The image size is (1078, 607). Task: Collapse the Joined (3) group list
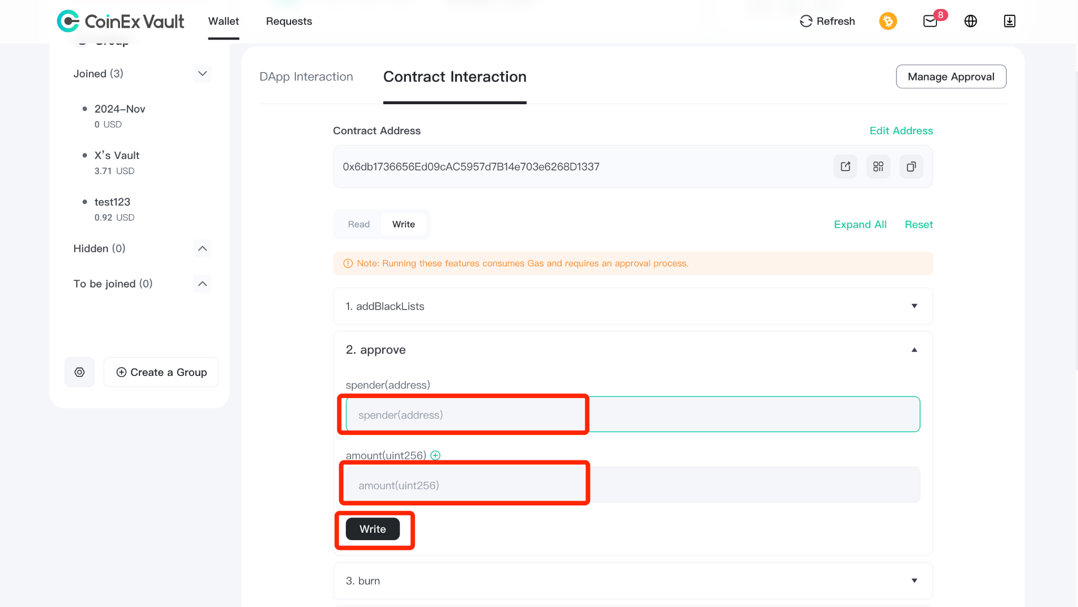(x=203, y=74)
